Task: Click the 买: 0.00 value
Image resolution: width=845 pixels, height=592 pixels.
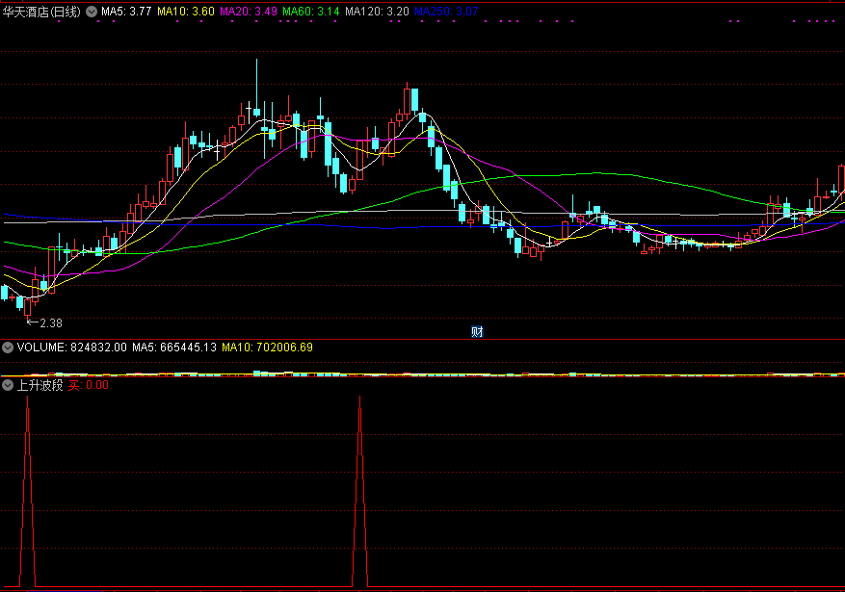Action: coord(89,385)
